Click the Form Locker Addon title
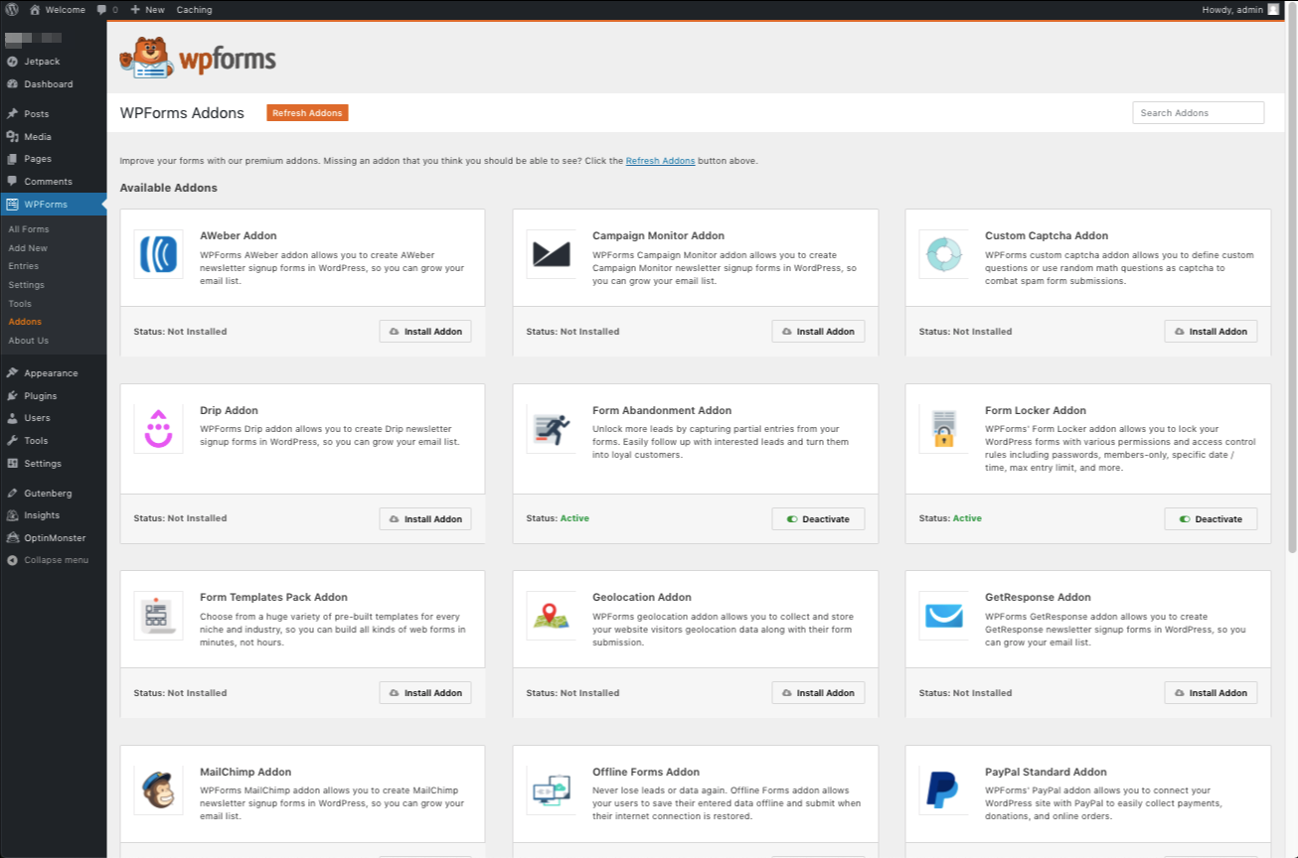 (x=1036, y=410)
